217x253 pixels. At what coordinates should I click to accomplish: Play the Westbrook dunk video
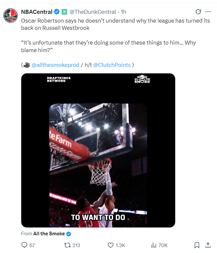click(x=98, y=150)
